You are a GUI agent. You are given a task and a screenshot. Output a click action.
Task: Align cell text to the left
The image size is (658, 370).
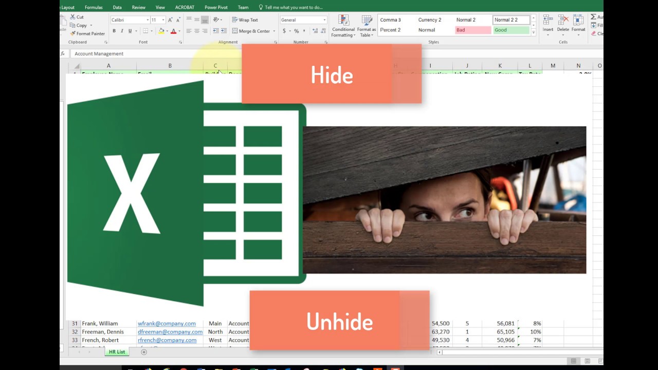pyautogui.click(x=189, y=31)
